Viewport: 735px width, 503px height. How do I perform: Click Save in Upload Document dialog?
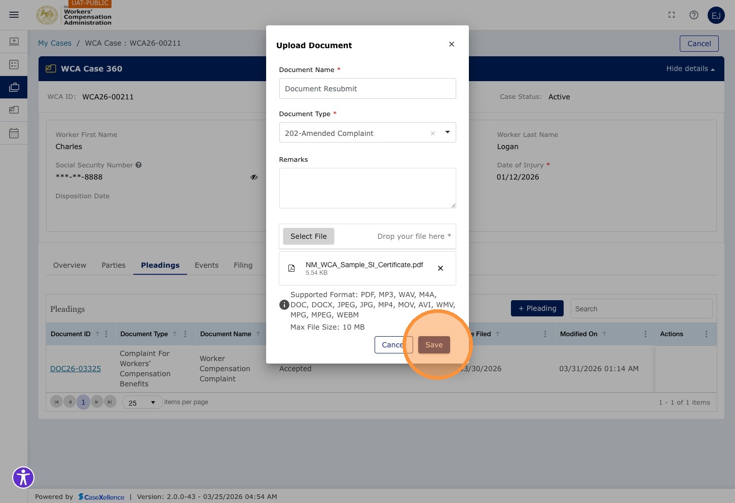pyautogui.click(x=434, y=345)
